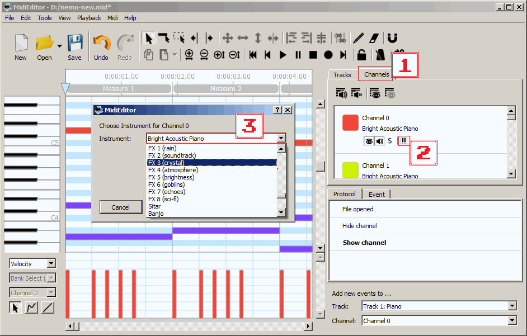Choose the box selection tool
Viewport: 527px width, 336px height.
point(179,39)
